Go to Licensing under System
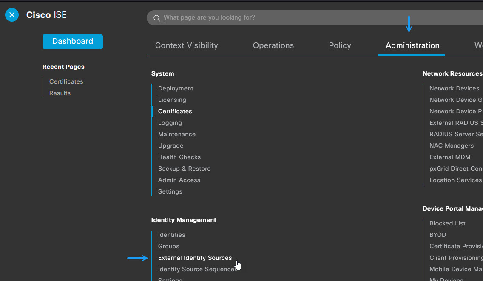Viewport: 483px width, 281px height. (x=172, y=100)
